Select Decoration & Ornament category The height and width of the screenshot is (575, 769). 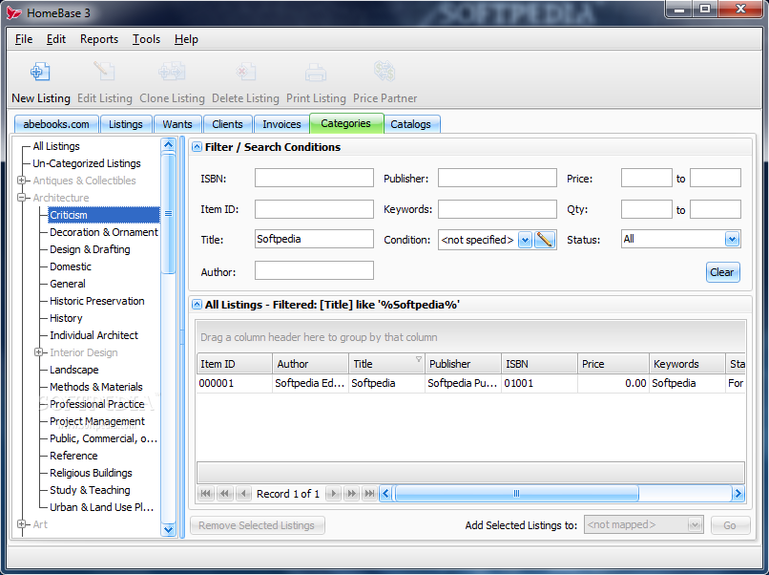(104, 232)
